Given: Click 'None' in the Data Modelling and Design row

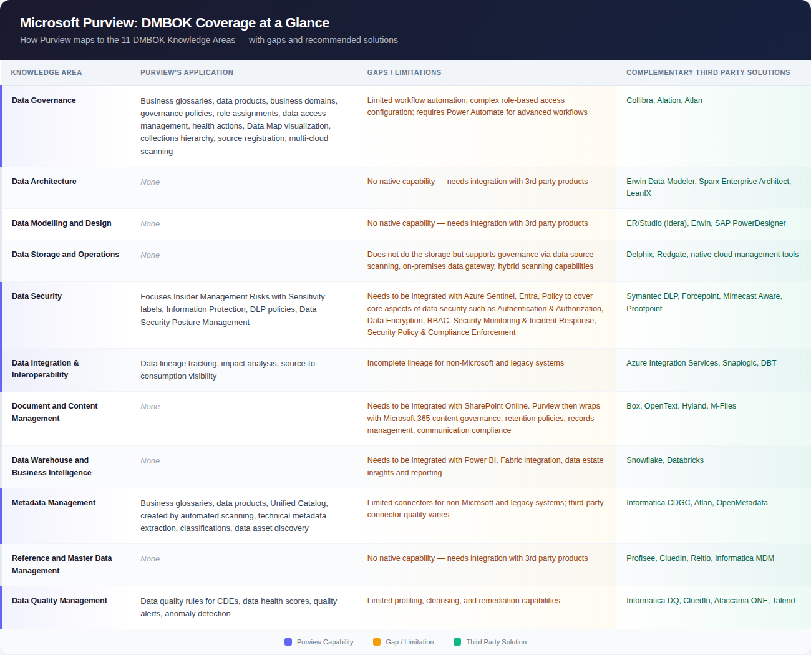Looking at the screenshot, I should [150, 224].
